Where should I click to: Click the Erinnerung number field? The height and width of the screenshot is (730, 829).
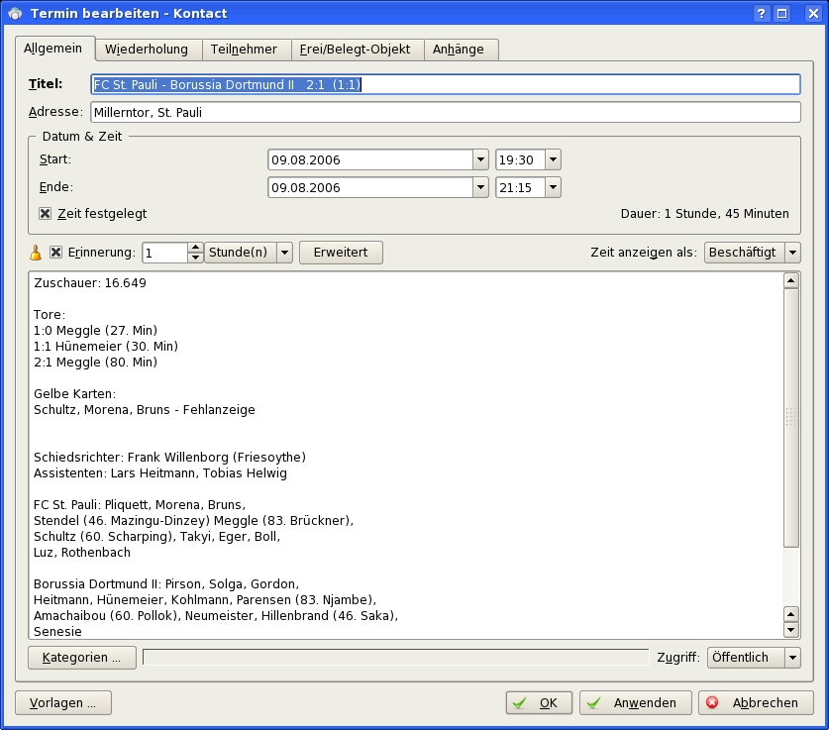coord(165,253)
